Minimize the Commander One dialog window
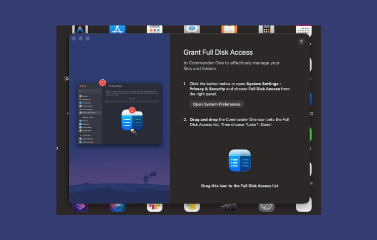The height and width of the screenshot is (240, 377). coord(80,38)
